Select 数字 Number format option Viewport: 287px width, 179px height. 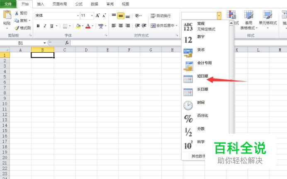click(205, 39)
